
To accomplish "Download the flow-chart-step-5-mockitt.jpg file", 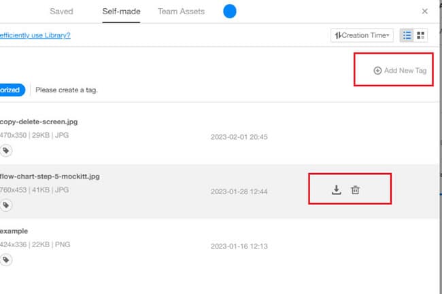I will click(x=337, y=190).
